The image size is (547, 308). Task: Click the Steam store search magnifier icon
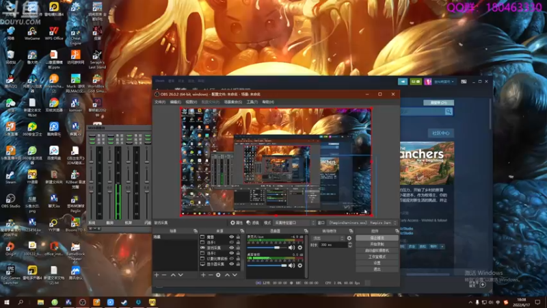[449, 112]
